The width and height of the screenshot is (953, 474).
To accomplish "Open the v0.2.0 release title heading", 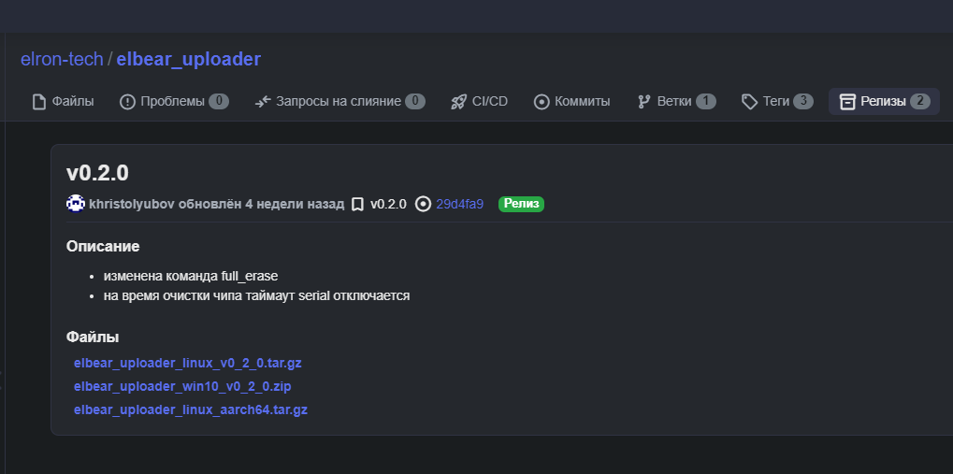I will point(97,173).
